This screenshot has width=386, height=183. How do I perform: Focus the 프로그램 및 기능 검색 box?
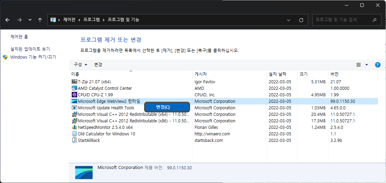(x=346, y=20)
